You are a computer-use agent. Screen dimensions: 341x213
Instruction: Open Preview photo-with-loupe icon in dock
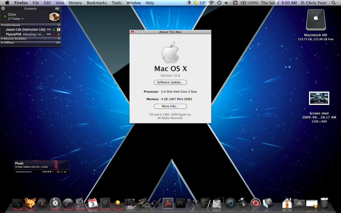click(143, 203)
